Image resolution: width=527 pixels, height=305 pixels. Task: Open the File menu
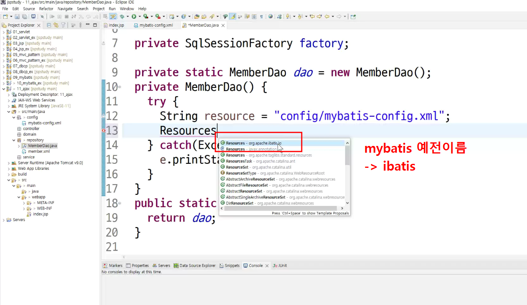coord(5,8)
